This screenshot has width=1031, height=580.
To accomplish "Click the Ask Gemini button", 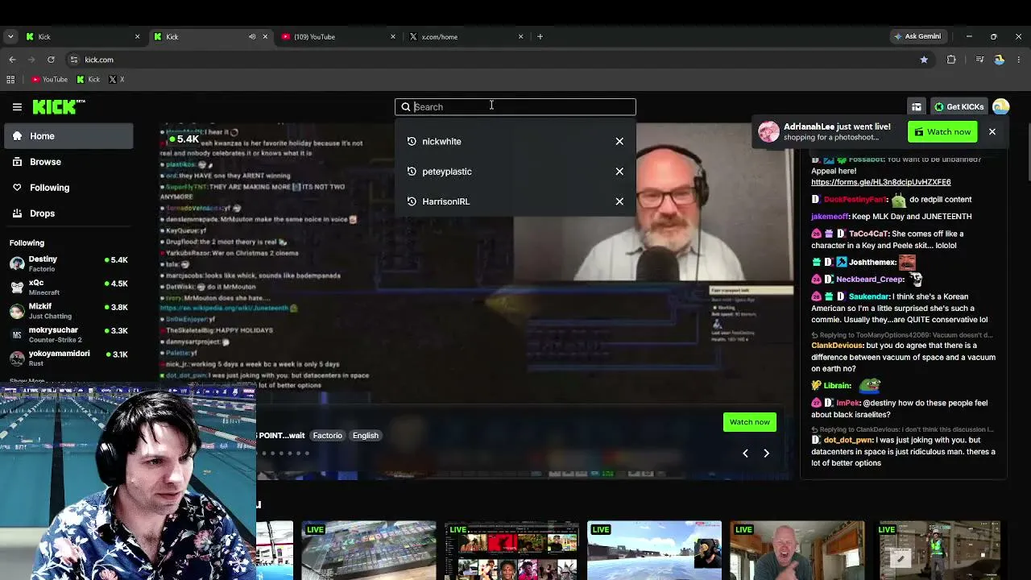I will [917, 36].
